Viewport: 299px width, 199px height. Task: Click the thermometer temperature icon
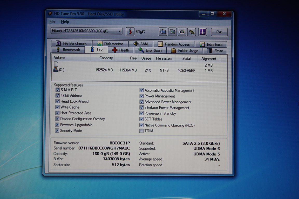(130, 31)
